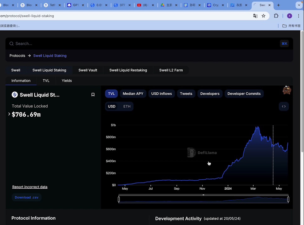This screenshot has width=304, height=225.
Task: Open the tab search dropdown arrow
Action: [x=299, y=5]
